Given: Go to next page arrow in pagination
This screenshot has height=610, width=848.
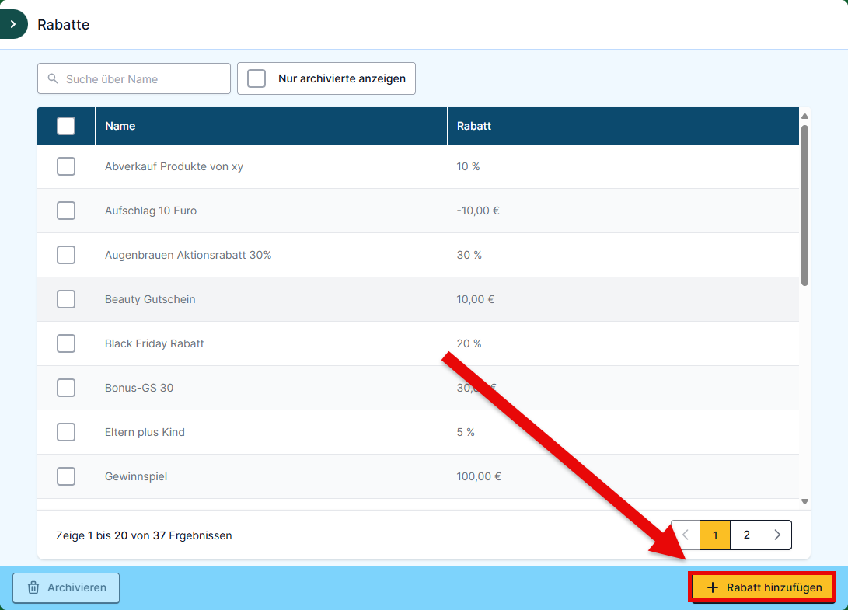Looking at the screenshot, I should pyautogui.click(x=777, y=535).
